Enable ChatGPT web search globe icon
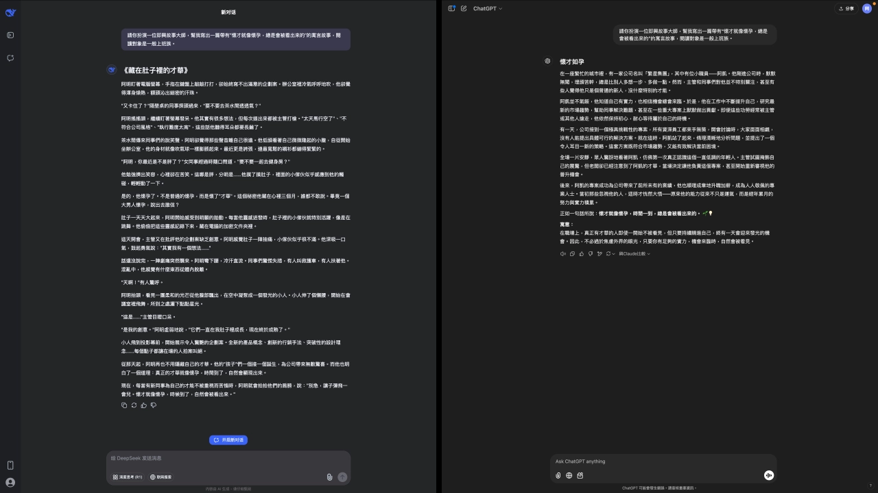 [x=569, y=475]
